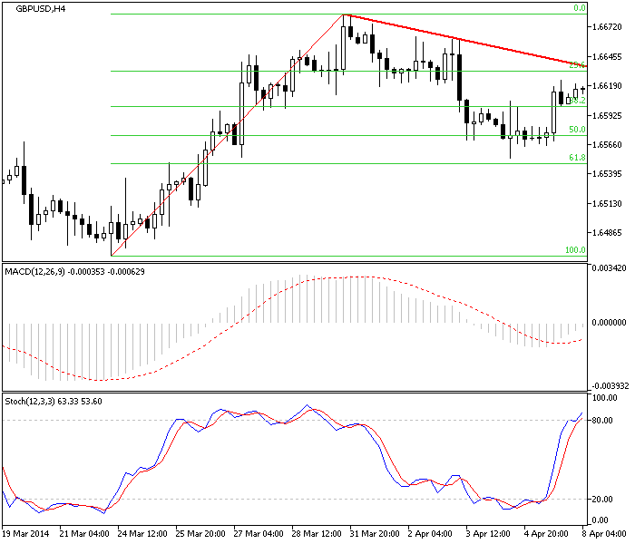Click the MACD 0.000000 zero line label
The image size is (635, 544).
pos(610,322)
